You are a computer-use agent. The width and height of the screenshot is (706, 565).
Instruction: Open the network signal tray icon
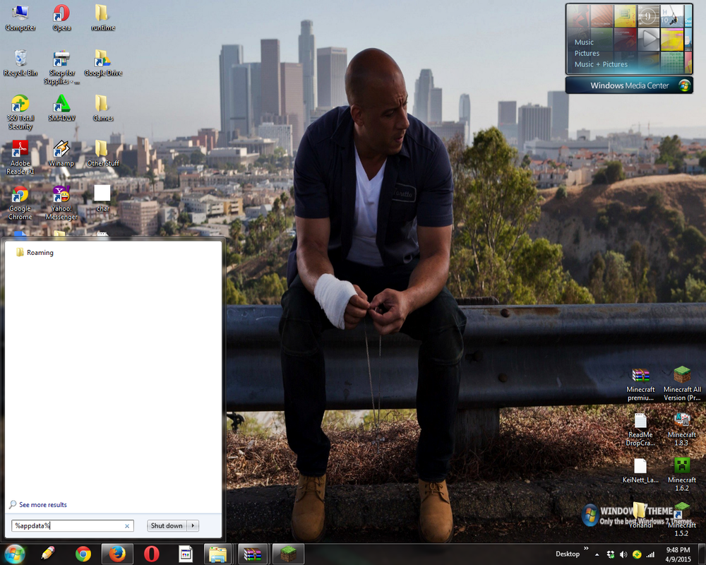coord(650,554)
